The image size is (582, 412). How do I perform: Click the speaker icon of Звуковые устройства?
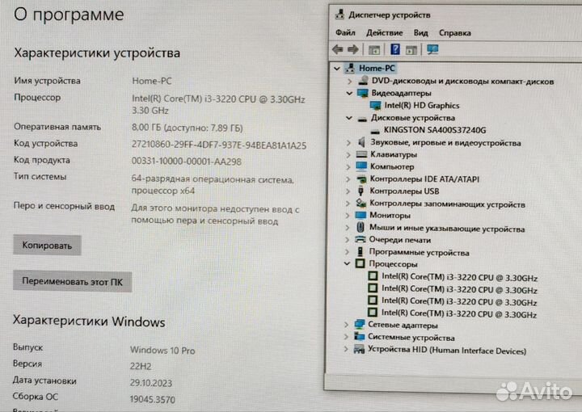click(x=361, y=142)
